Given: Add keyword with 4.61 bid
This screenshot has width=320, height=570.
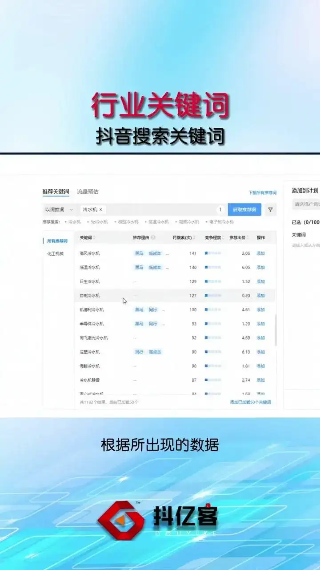Looking at the screenshot, I should [260, 309].
